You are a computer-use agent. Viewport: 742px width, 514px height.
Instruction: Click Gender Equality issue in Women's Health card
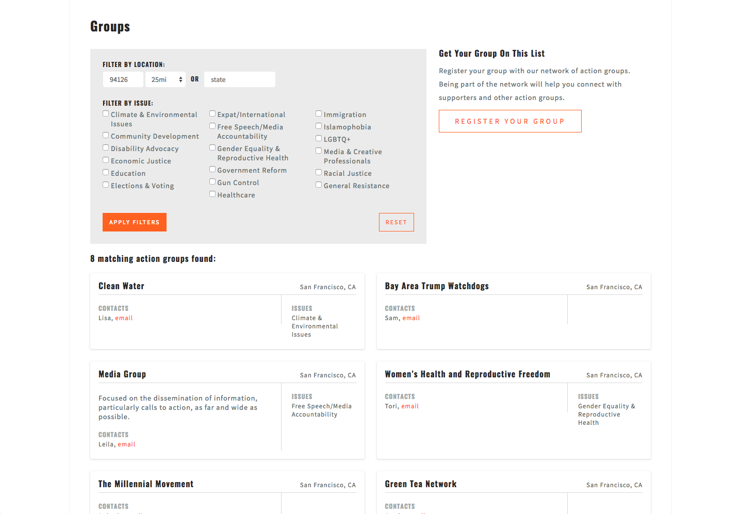[607, 414]
